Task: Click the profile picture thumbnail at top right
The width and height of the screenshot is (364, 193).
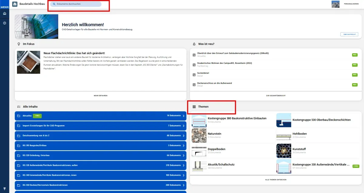Action: point(335,4)
